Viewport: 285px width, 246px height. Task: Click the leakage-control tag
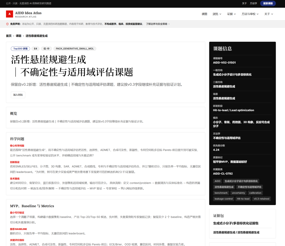tap(224, 199)
